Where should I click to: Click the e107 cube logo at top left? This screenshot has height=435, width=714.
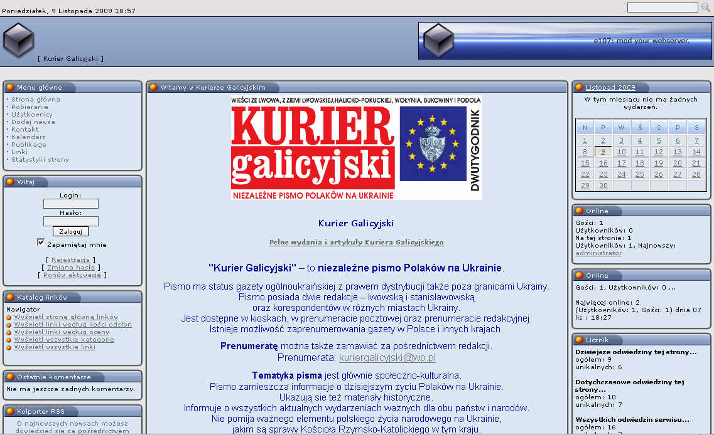(18, 40)
